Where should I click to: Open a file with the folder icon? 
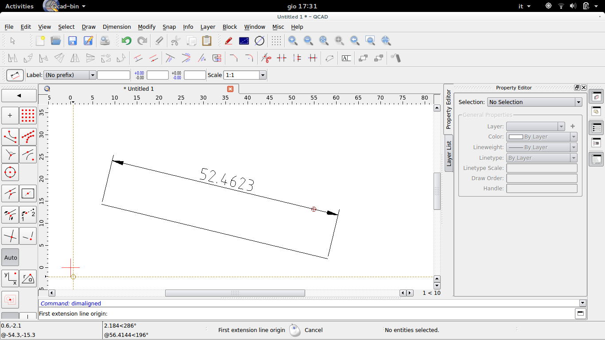click(x=56, y=41)
